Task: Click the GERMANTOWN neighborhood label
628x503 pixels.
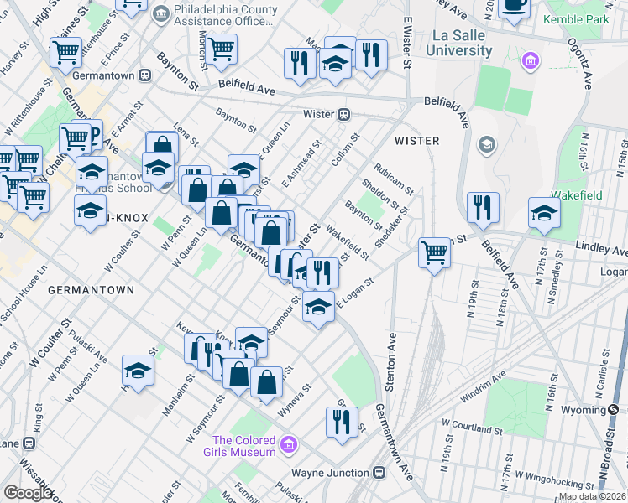Action: (x=92, y=290)
